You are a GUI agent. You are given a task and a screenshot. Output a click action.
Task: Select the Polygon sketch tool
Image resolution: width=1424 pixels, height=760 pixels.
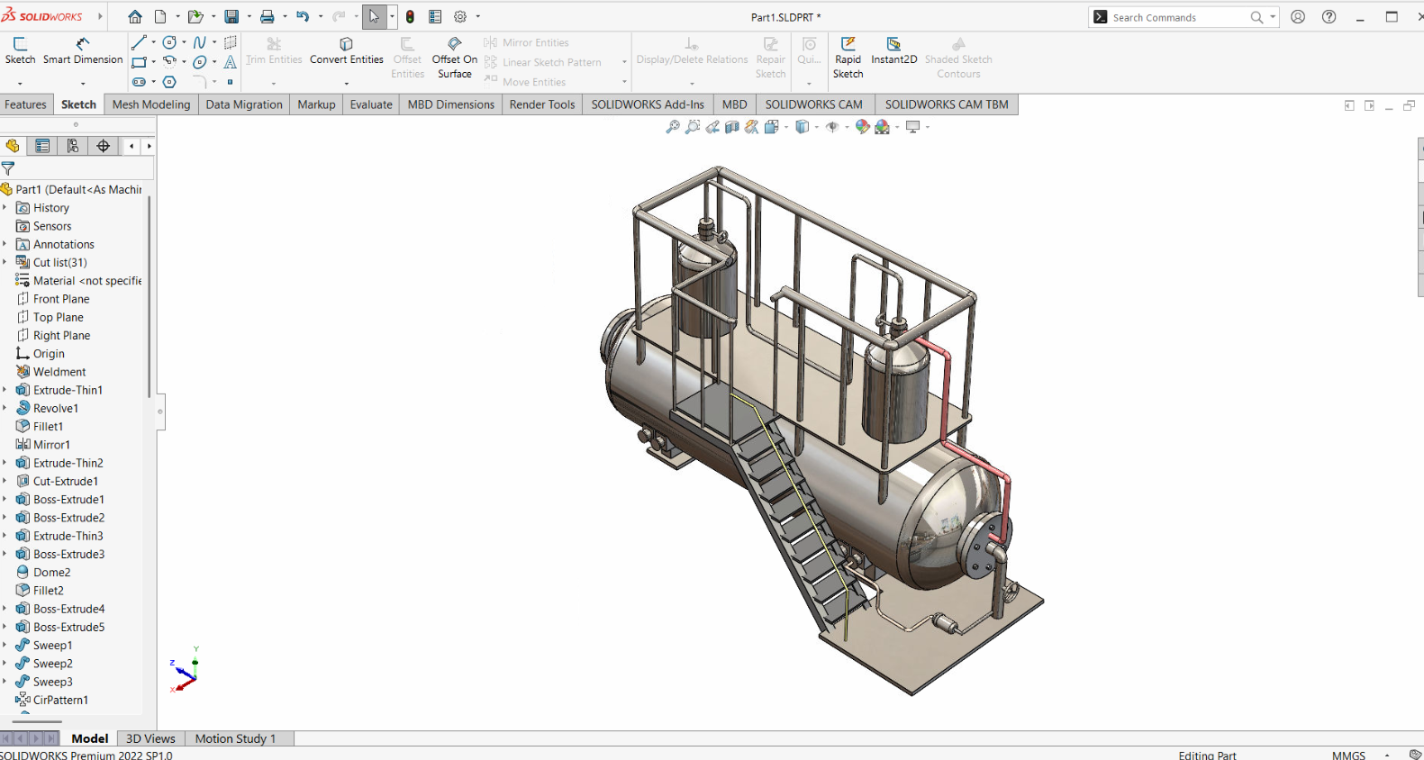coord(169,82)
